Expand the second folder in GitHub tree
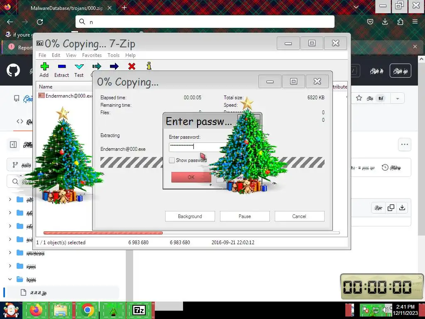Image resolution: width=425 pixels, height=319 pixels. pos(10,213)
